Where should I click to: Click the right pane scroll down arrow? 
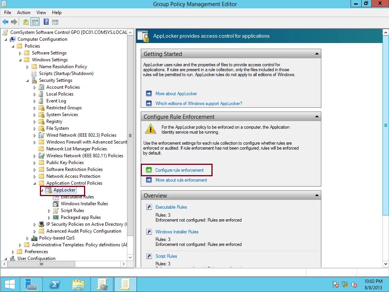pyautogui.click(x=386, y=264)
